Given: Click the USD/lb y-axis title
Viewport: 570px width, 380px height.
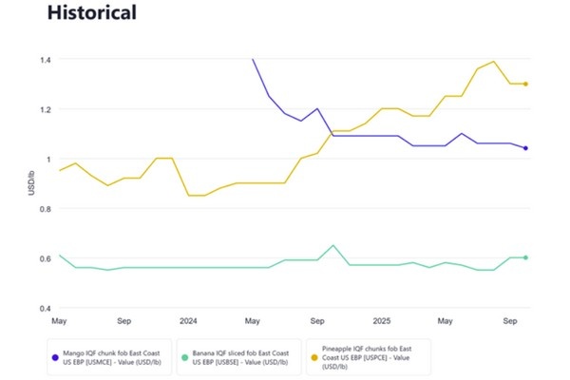Looking at the screenshot, I should pyautogui.click(x=34, y=183).
